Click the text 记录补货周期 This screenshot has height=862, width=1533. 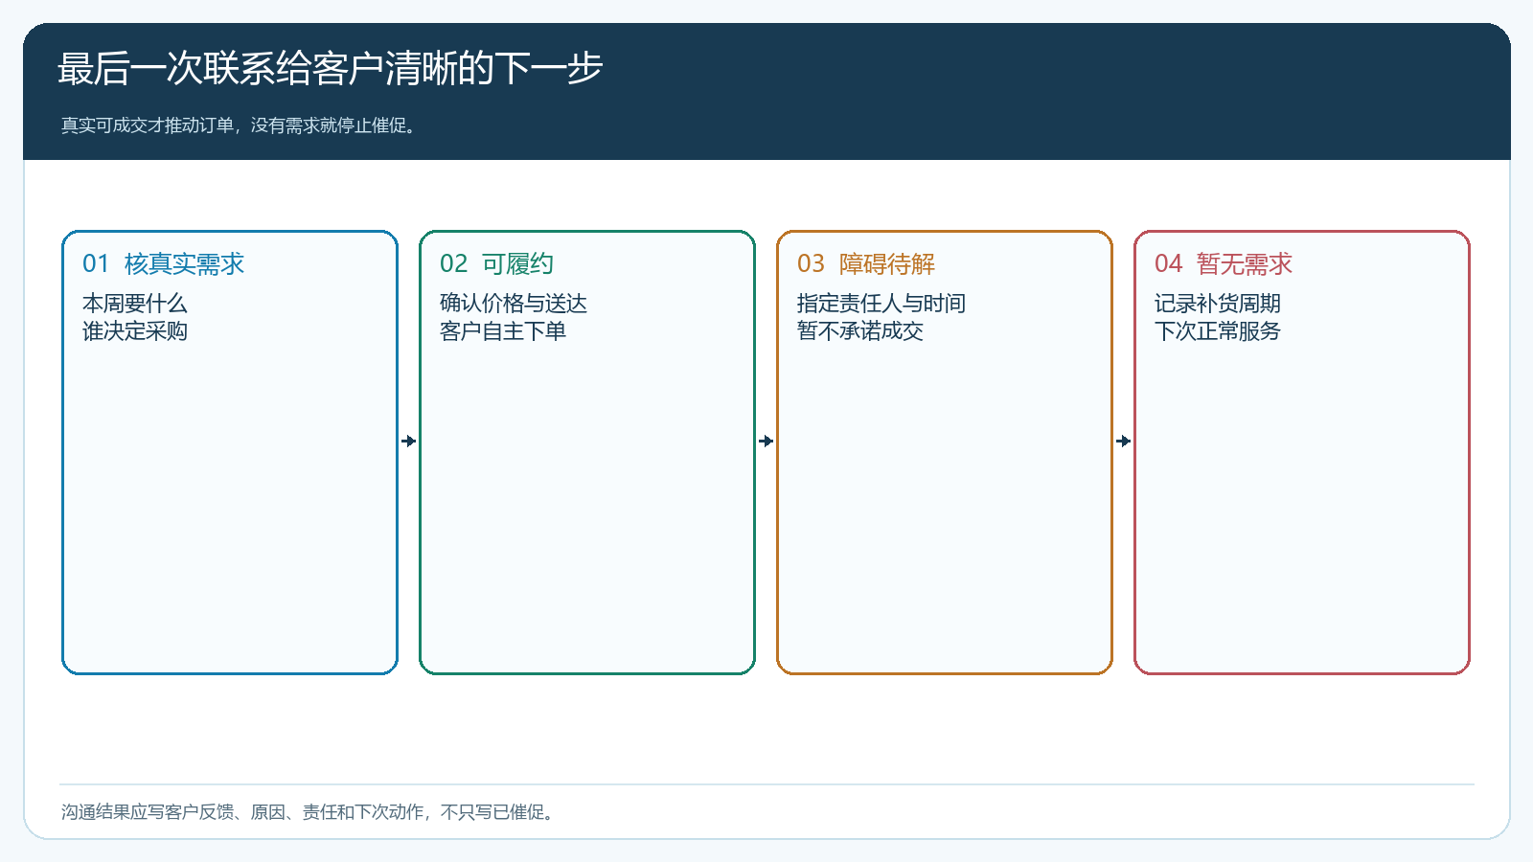tap(1218, 304)
